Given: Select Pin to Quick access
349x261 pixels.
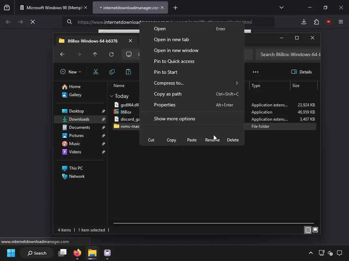Looking at the screenshot, I should (x=192, y=61).
